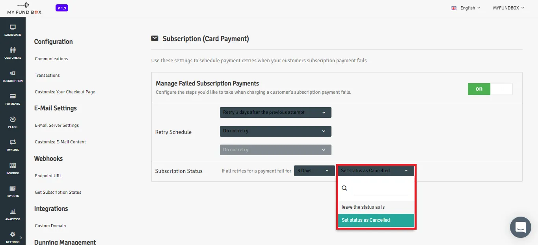
Task: Open Get Subscription Status
Action: [x=58, y=192]
